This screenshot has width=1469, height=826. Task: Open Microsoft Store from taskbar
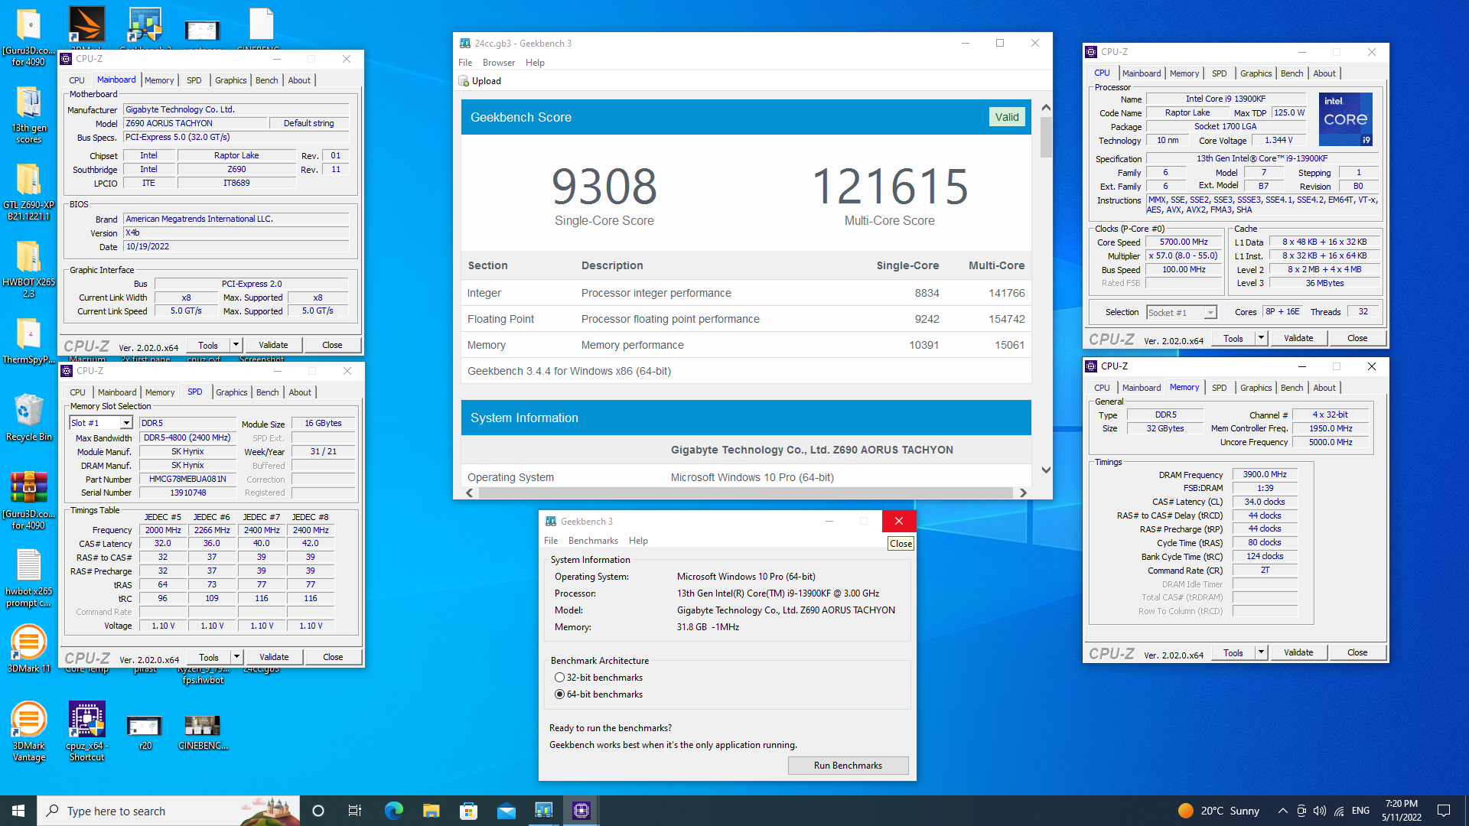click(468, 811)
